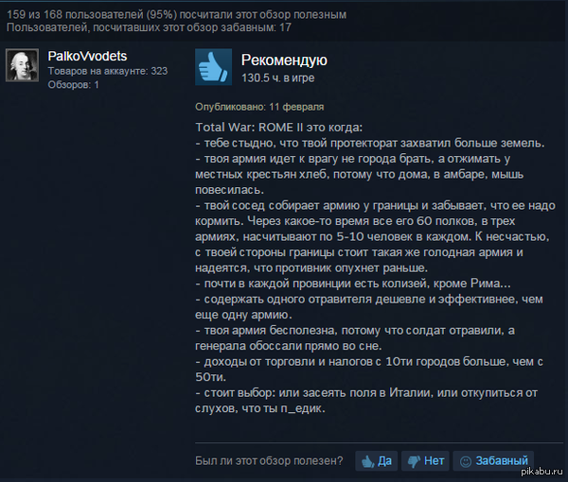Click the 'Опубликовано: 11 февраля' date
Screen dimensions: 568x482
pyautogui.click(x=259, y=107)
